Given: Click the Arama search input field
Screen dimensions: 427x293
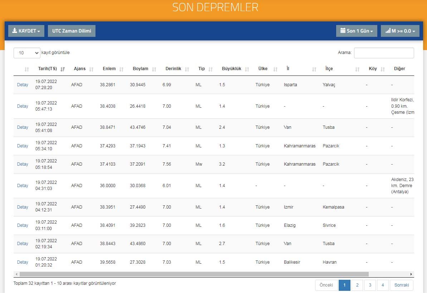Looking at the screenshot, I should 384,53.
